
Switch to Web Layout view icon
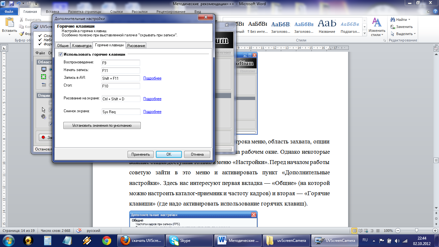pos(366,231)
